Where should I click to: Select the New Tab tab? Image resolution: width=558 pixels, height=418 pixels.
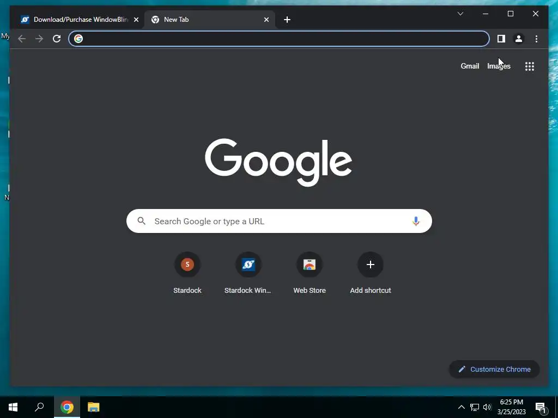[209, 20]
